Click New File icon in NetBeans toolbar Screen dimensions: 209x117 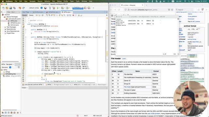[4, 8]
